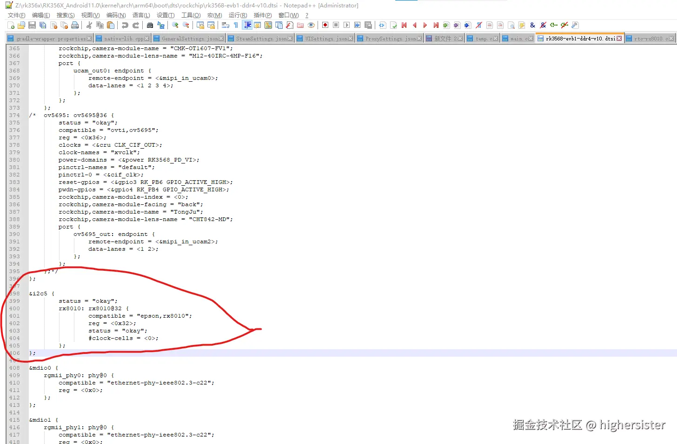Open the Replace dialog icon
The height and width of the screenshot is (444, 677).
click(x=161, y=25)
